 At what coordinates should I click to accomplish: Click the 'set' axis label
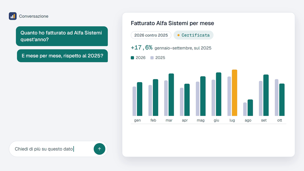click(264, 120)
